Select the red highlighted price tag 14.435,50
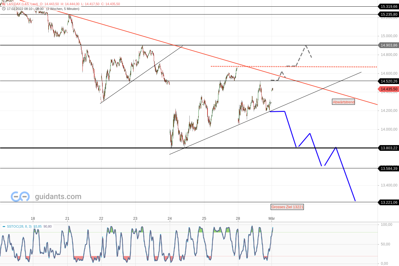Screen dimensions: 399x266 coord(388,89)
